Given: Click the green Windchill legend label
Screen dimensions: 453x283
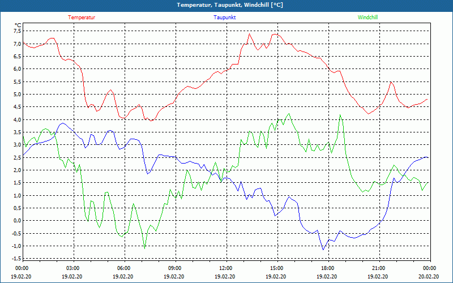Looking at the screenshot, I should pos(367,18).
